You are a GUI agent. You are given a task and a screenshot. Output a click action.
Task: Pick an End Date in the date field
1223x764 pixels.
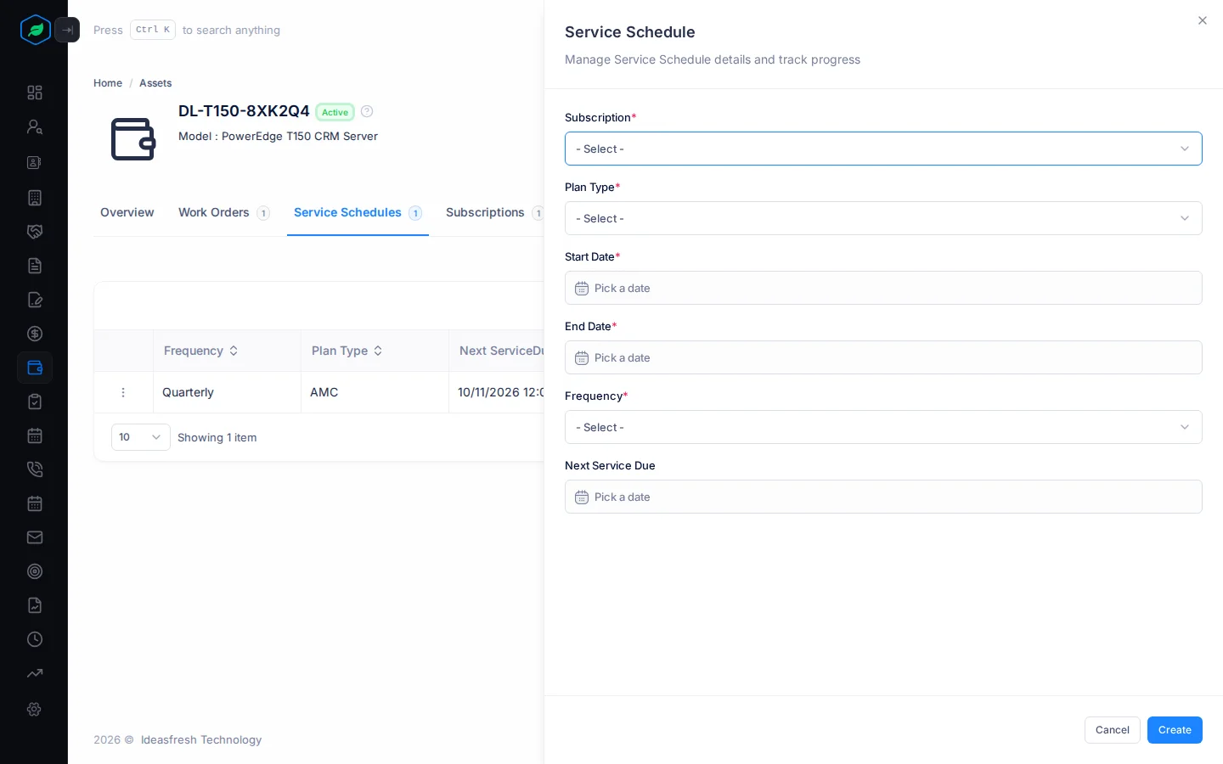point(883,357)
